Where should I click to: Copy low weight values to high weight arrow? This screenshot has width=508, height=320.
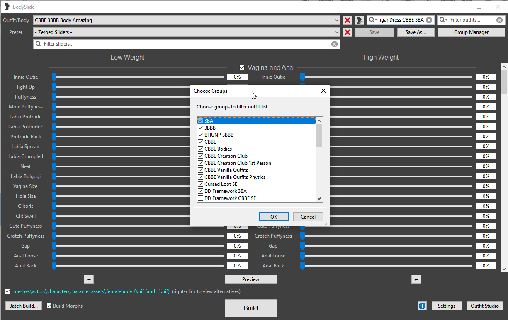pyautogui.click(x=89, y=279)
